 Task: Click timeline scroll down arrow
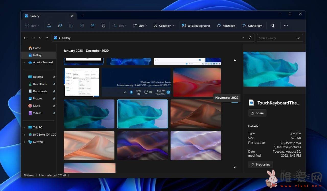[235, 167]
